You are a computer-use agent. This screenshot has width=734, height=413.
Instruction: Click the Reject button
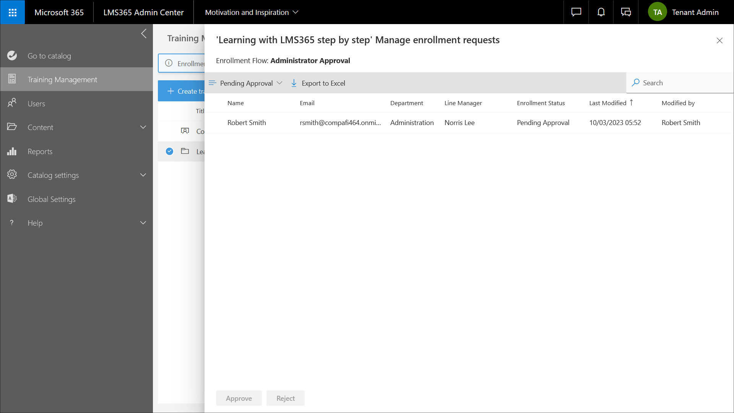tap(285, 398)
